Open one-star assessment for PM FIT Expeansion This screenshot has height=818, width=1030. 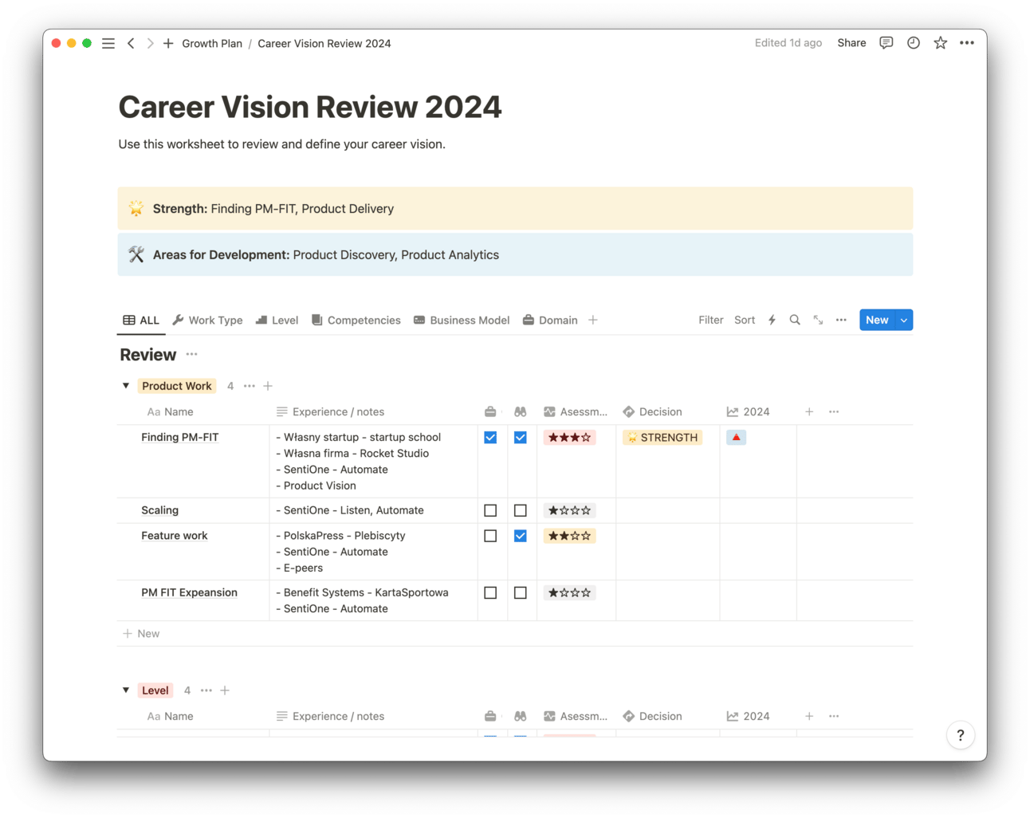point(569,592)
